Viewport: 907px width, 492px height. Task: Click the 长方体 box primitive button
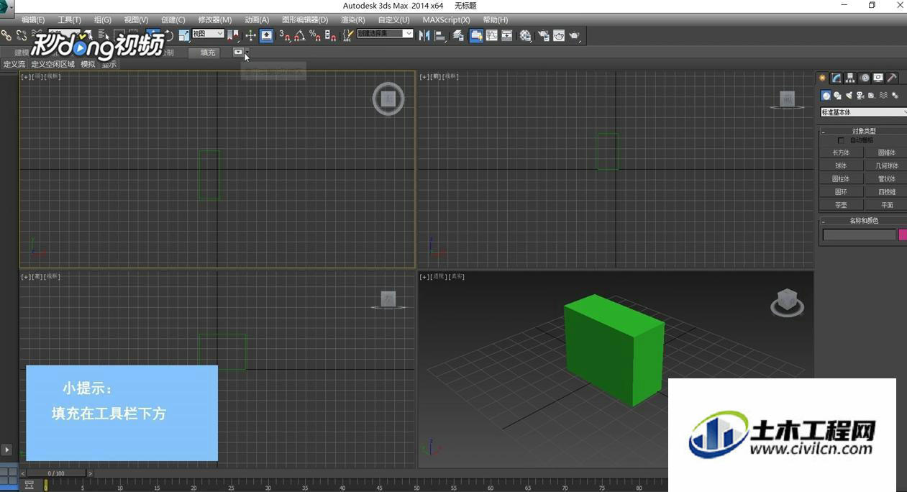coord(841,152)
